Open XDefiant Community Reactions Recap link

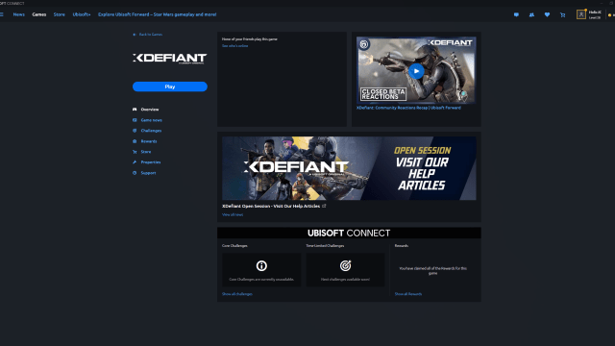pos(408,108)
